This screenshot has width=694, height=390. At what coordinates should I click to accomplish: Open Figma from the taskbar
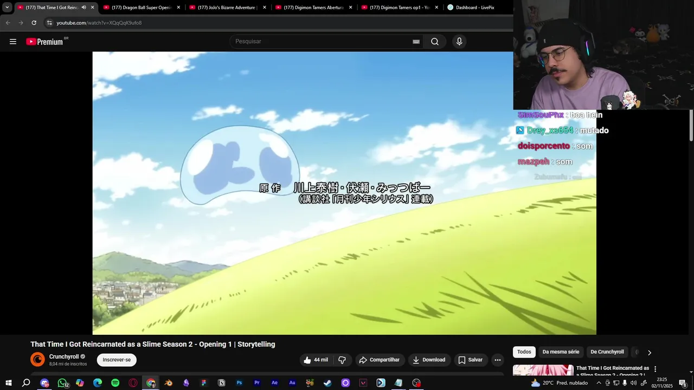coord(204,383)
